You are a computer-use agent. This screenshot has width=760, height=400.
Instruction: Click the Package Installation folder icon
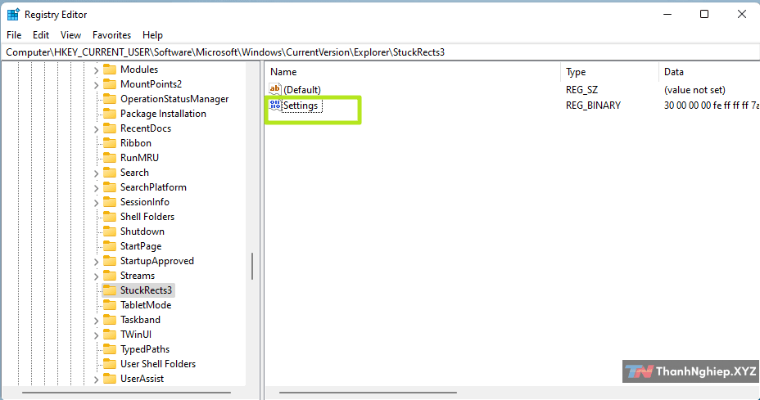click(110, 114)
